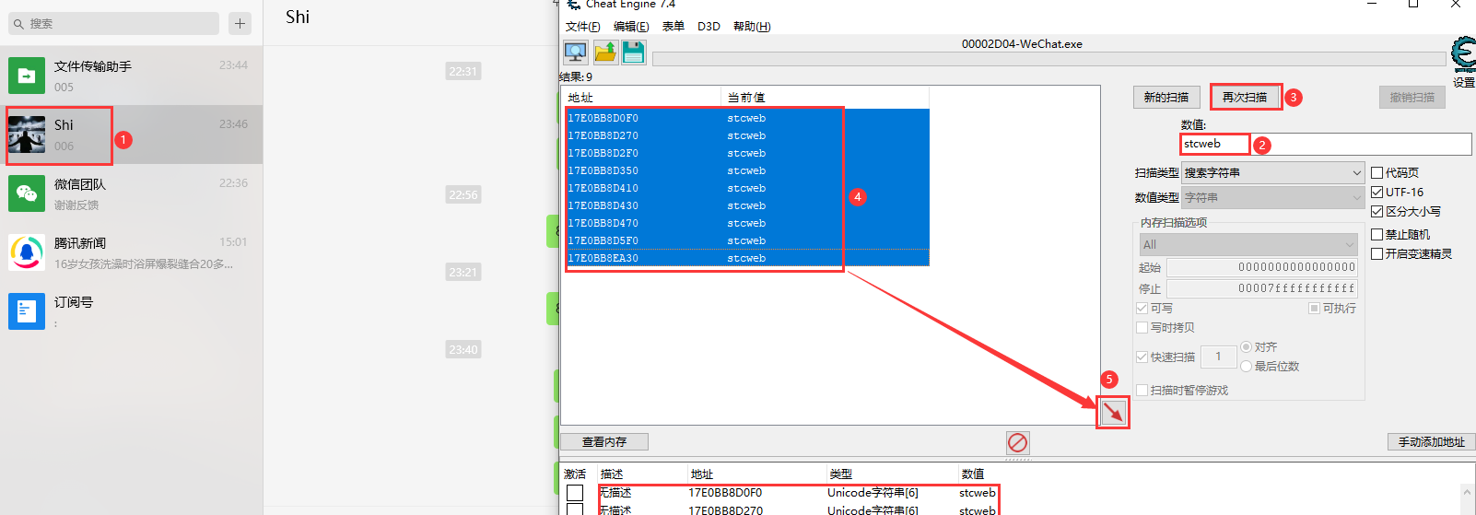Click the 停止 address field
Viewport: 1476px width, 515px height.
pos(1262,288)
